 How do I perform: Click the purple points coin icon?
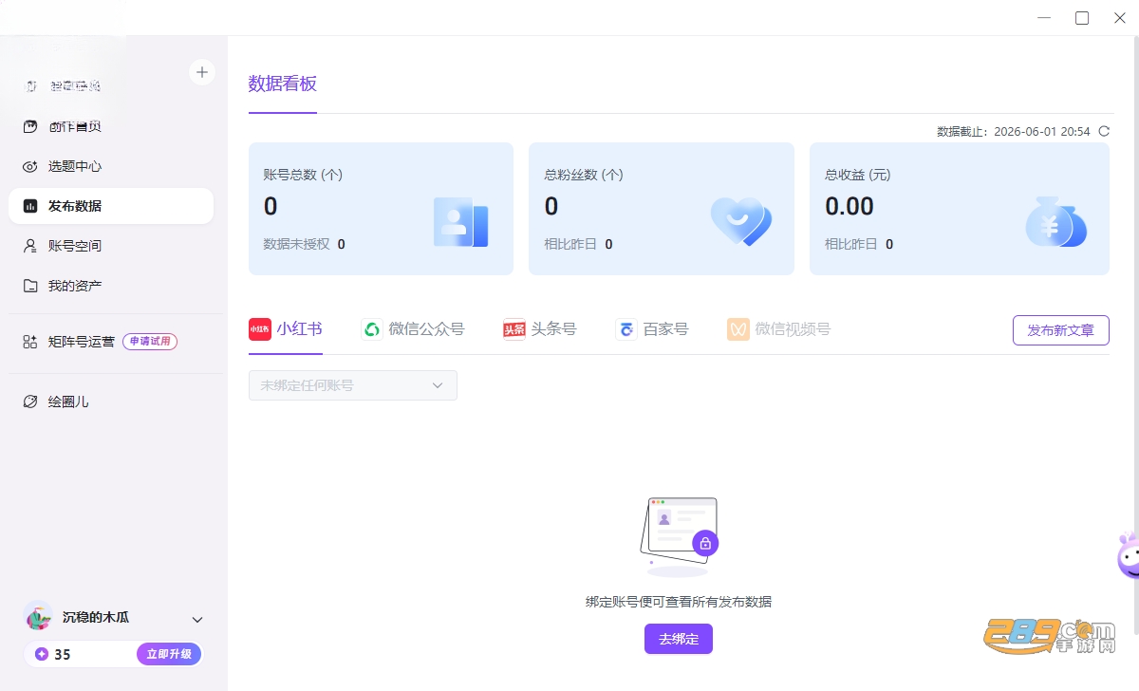coord(41,654)
